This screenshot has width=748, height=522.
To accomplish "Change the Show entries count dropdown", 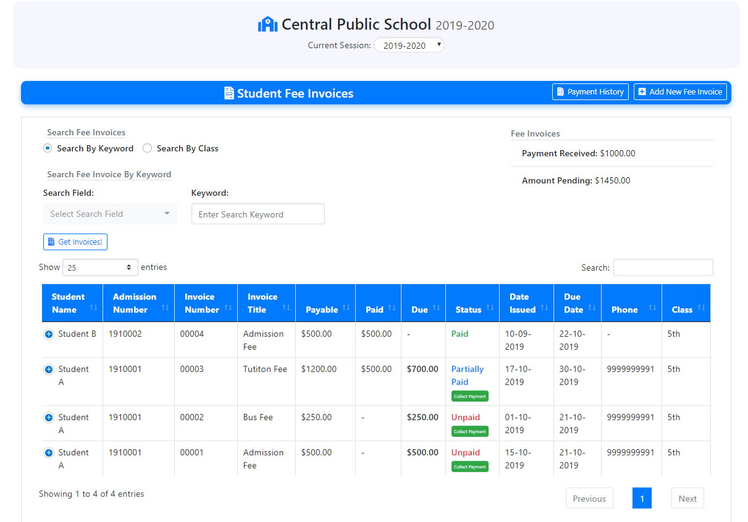I will point(100,267).
